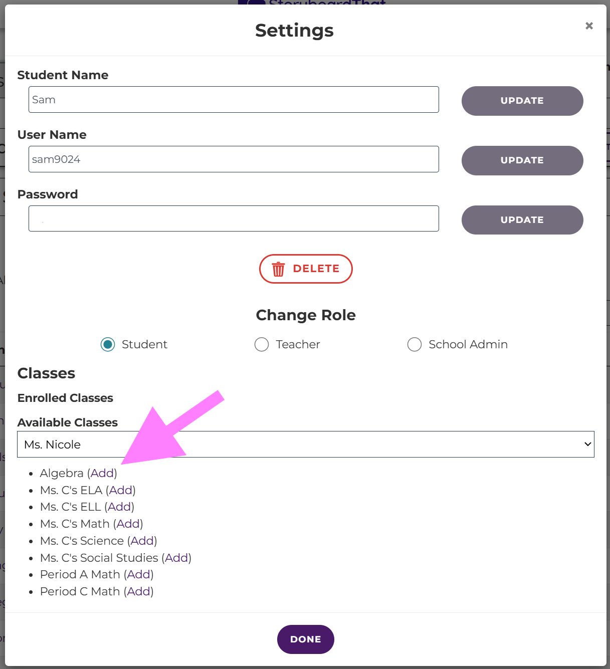The image size is (610, 669).
Task: Click Update next to User Name
Action: click(x=522, y=160)
